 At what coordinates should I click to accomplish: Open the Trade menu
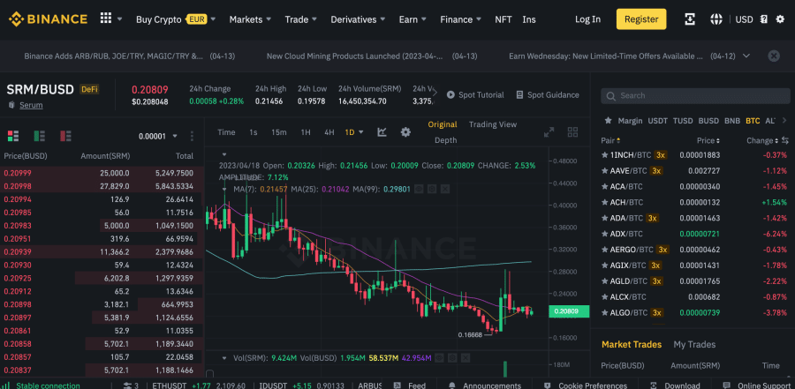[300, 19]
